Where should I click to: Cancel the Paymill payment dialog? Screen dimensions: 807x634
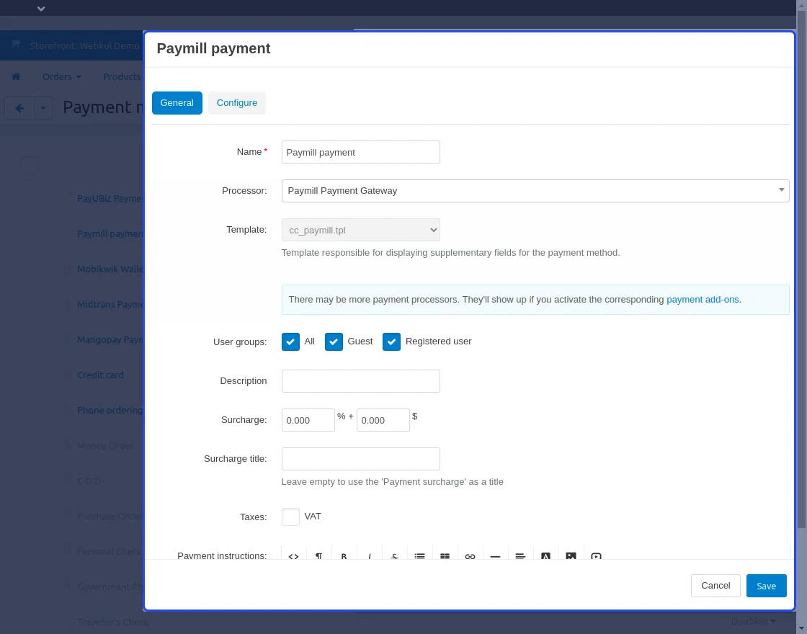point(715,586)
